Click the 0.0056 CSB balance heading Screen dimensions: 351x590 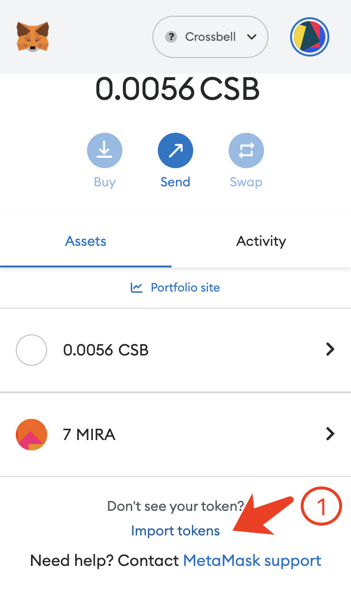point(177,89)
